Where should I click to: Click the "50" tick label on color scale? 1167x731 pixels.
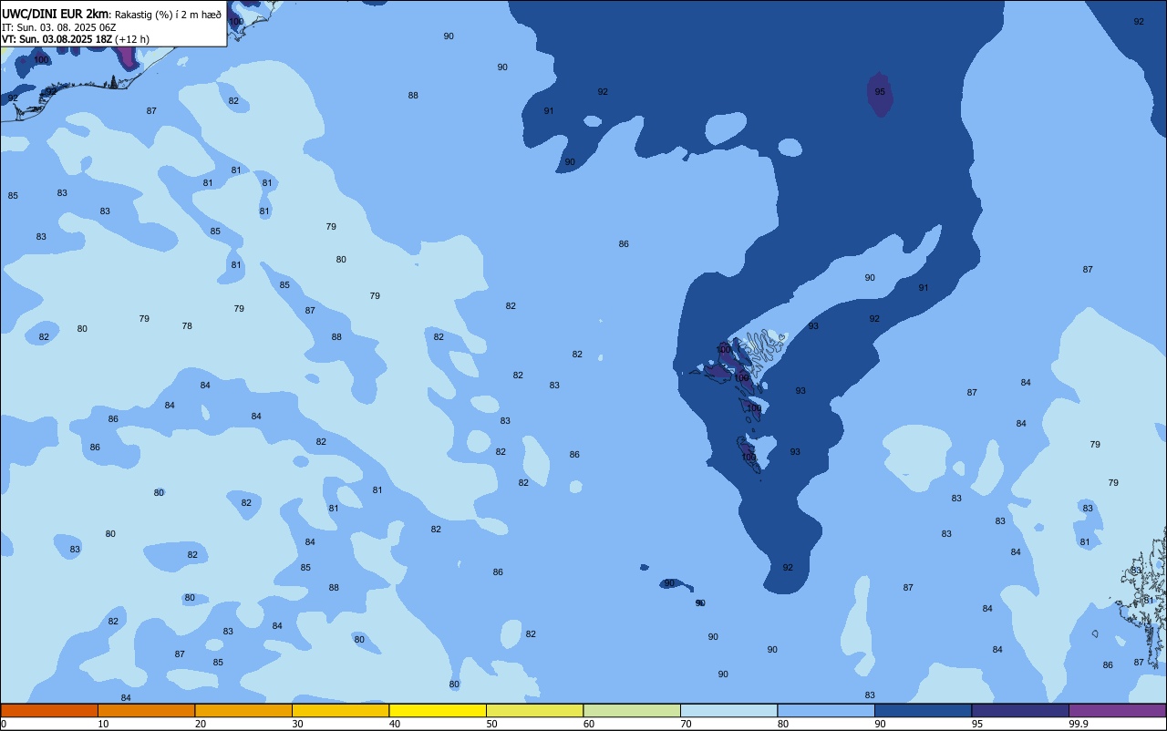pos(491,724)
